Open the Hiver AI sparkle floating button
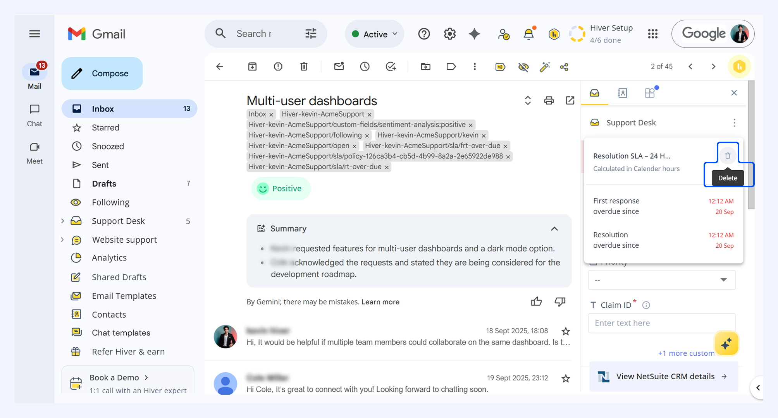Viewport: 778px width, 418px height. 726,344
